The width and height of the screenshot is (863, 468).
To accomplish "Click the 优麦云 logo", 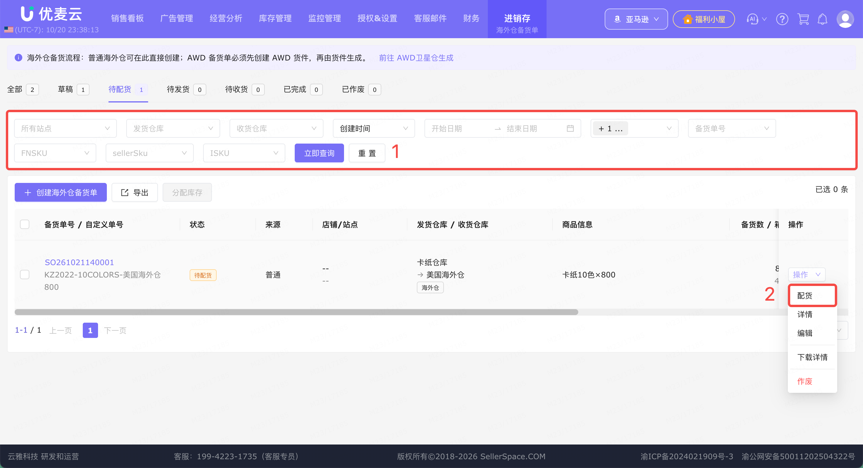I will (x=51, y=14).
